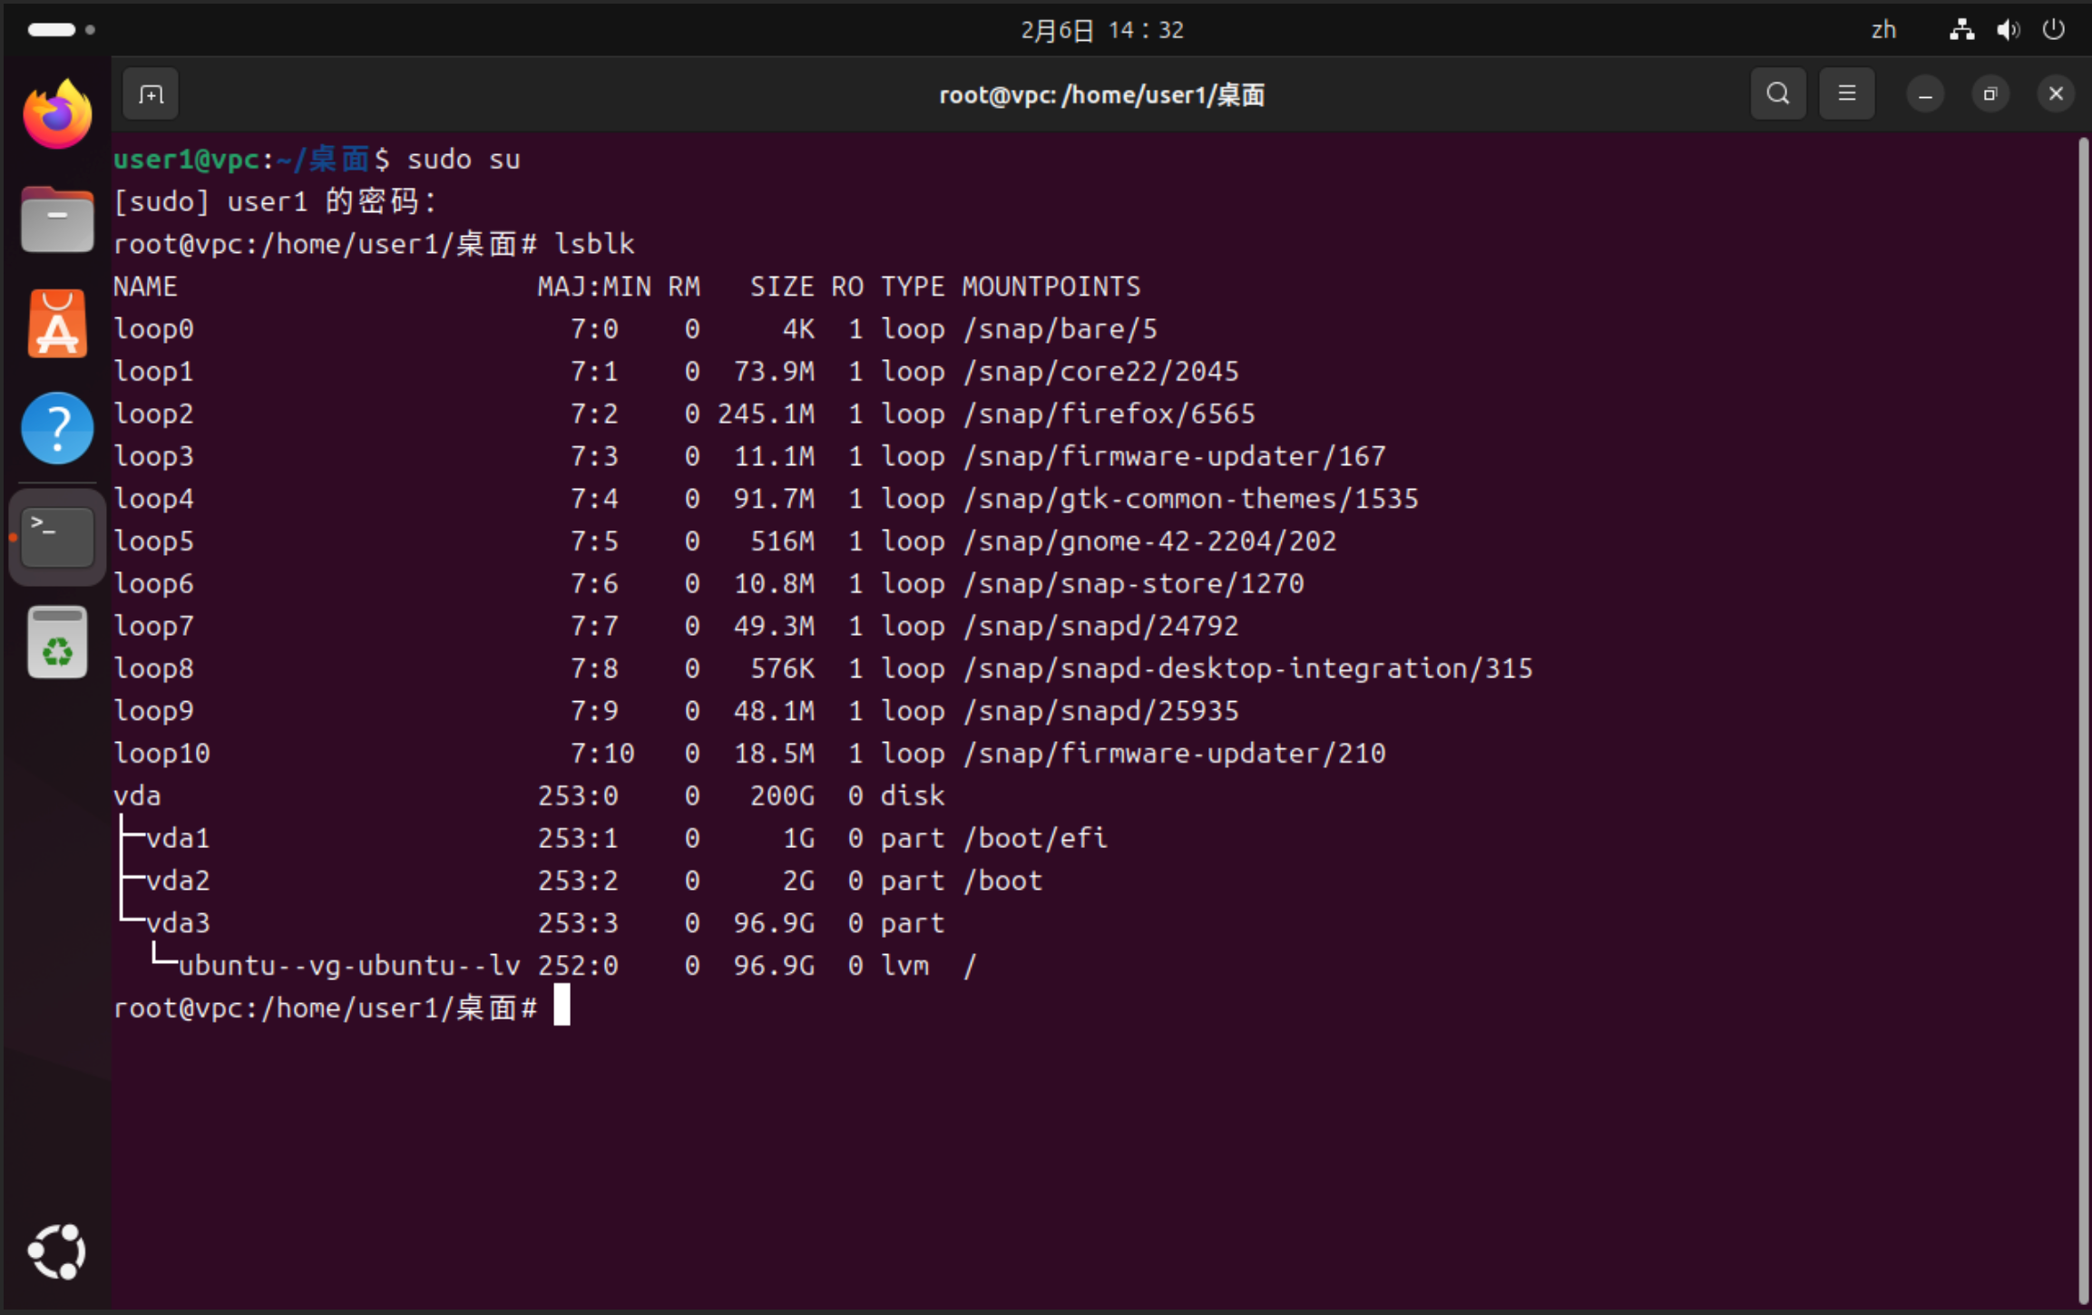Show applications via Ubuntu logo
Viewport: 2092px width, 1315px height.
tap(57, 1252)
